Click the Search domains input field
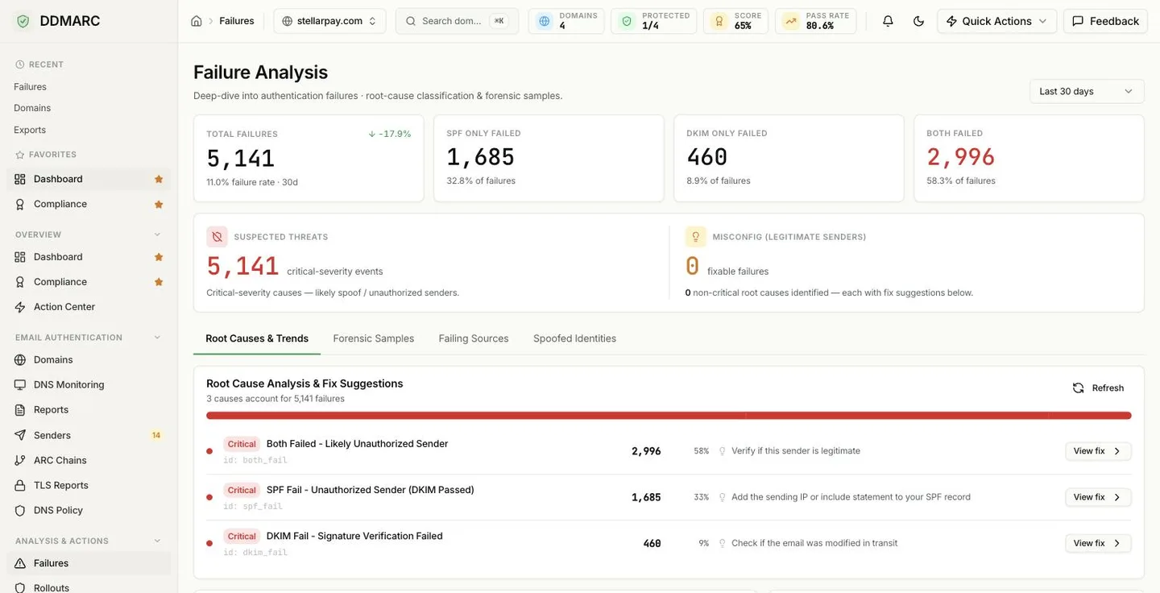 [x=457, y=21]
